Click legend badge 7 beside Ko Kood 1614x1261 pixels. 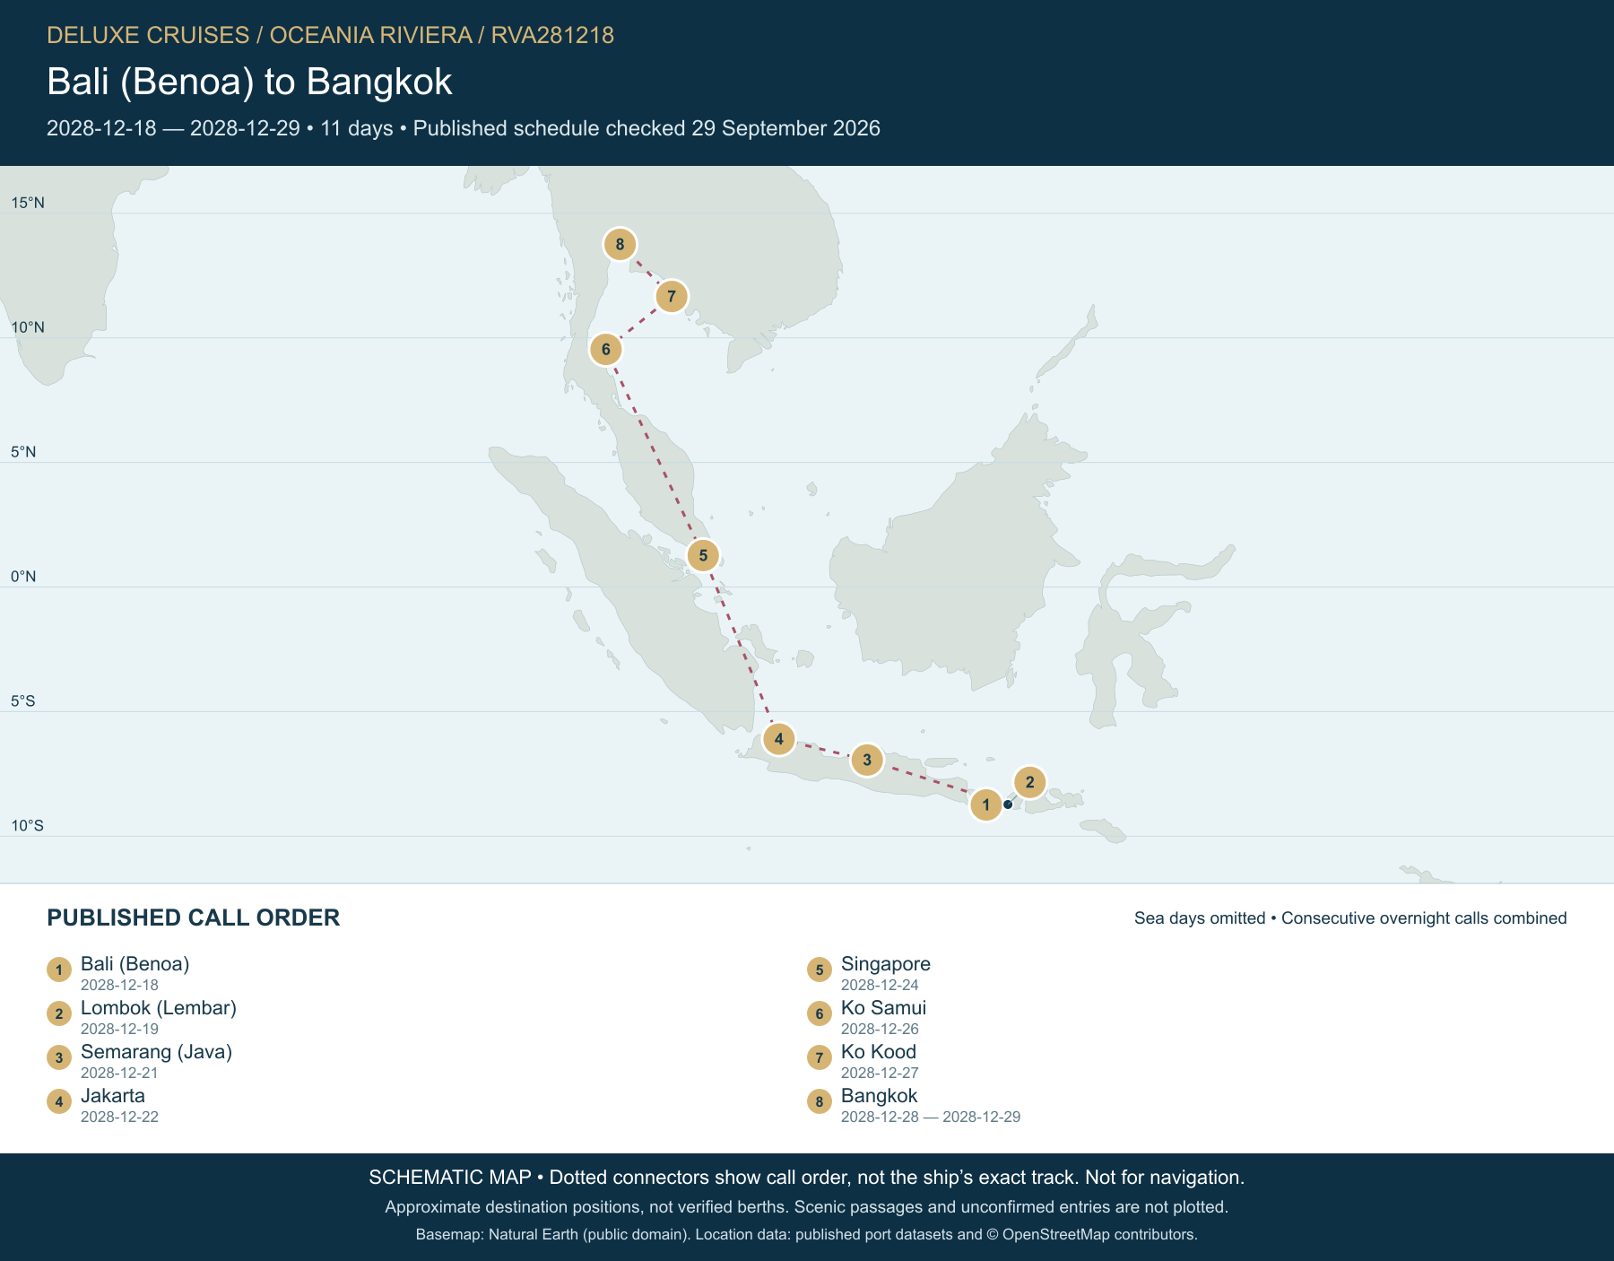[820, 1057]
